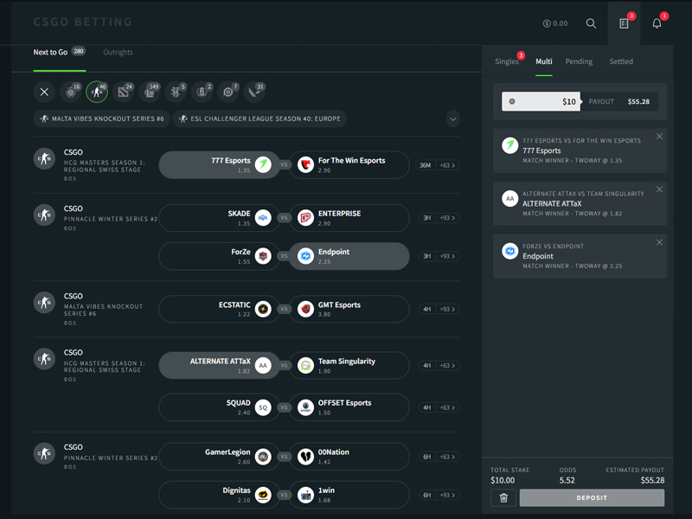
Task: Deselect Endpoint at 2.25 odds
Action: point(349,256)
